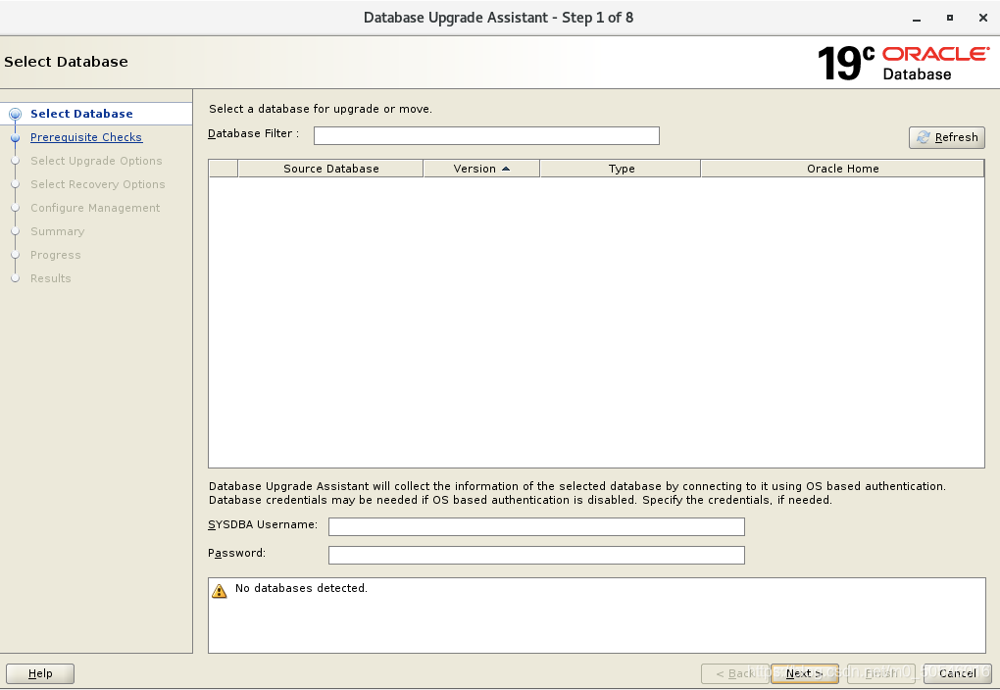Click the No databases detected message
Viewport: 1000px width, 690px height.
(301, 588)
